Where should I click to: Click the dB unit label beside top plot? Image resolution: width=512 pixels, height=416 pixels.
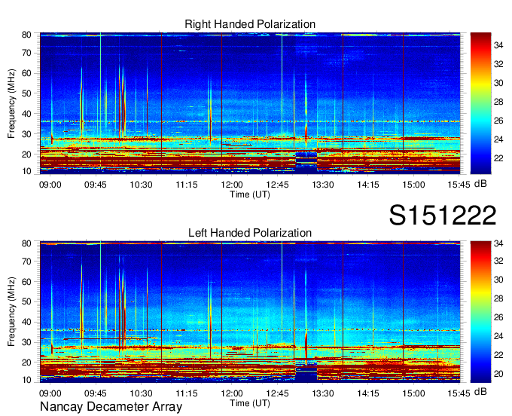(x=480, y=184)
